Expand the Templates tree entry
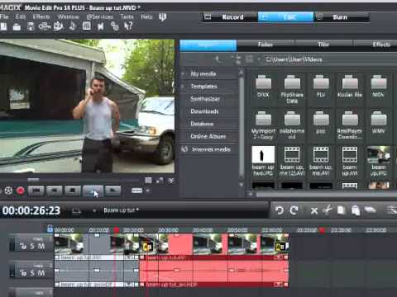Screen dimensions: 397x297 183,87
